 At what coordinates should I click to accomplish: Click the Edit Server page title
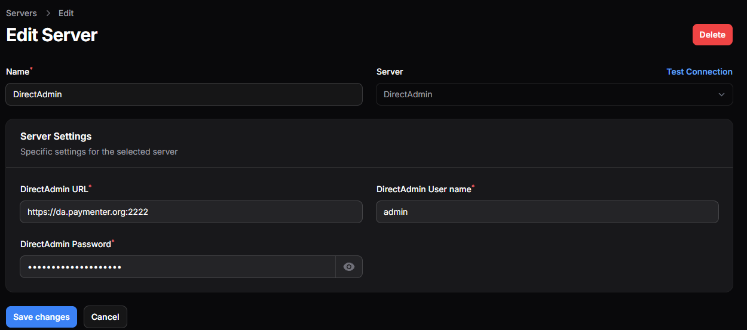coord(51,35)
